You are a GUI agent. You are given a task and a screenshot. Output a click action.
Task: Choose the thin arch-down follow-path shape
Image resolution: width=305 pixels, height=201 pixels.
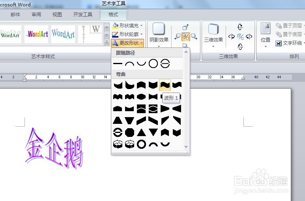141,64
